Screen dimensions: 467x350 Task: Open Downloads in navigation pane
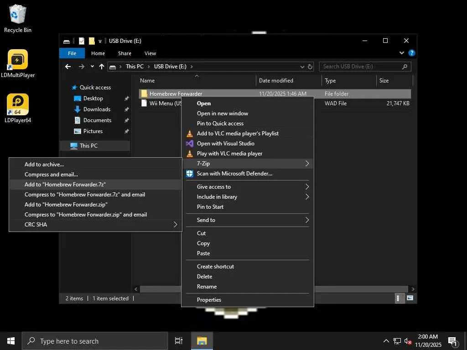pos(97,109)
